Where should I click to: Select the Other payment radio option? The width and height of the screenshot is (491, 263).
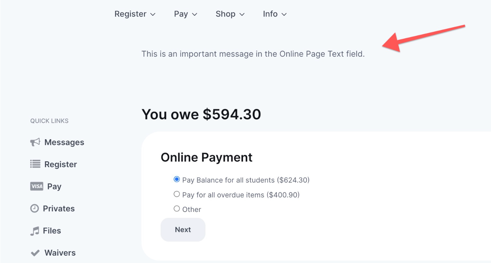[177, 209]
